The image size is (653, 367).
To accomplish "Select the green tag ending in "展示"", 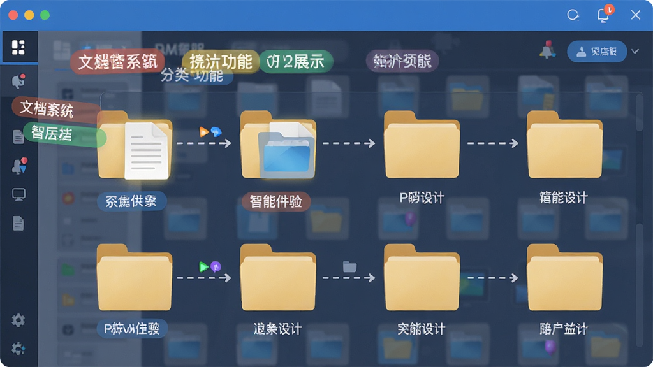I will [x=296, y=62].
